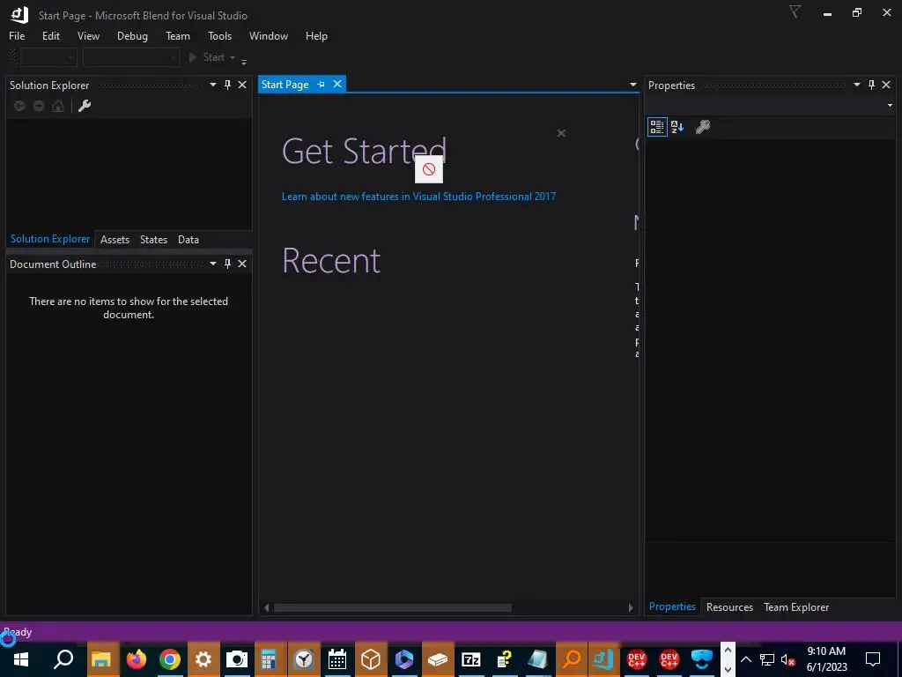Switch to the Resources tab
Viewport: 902px width, 677px height.
[729, 607]
